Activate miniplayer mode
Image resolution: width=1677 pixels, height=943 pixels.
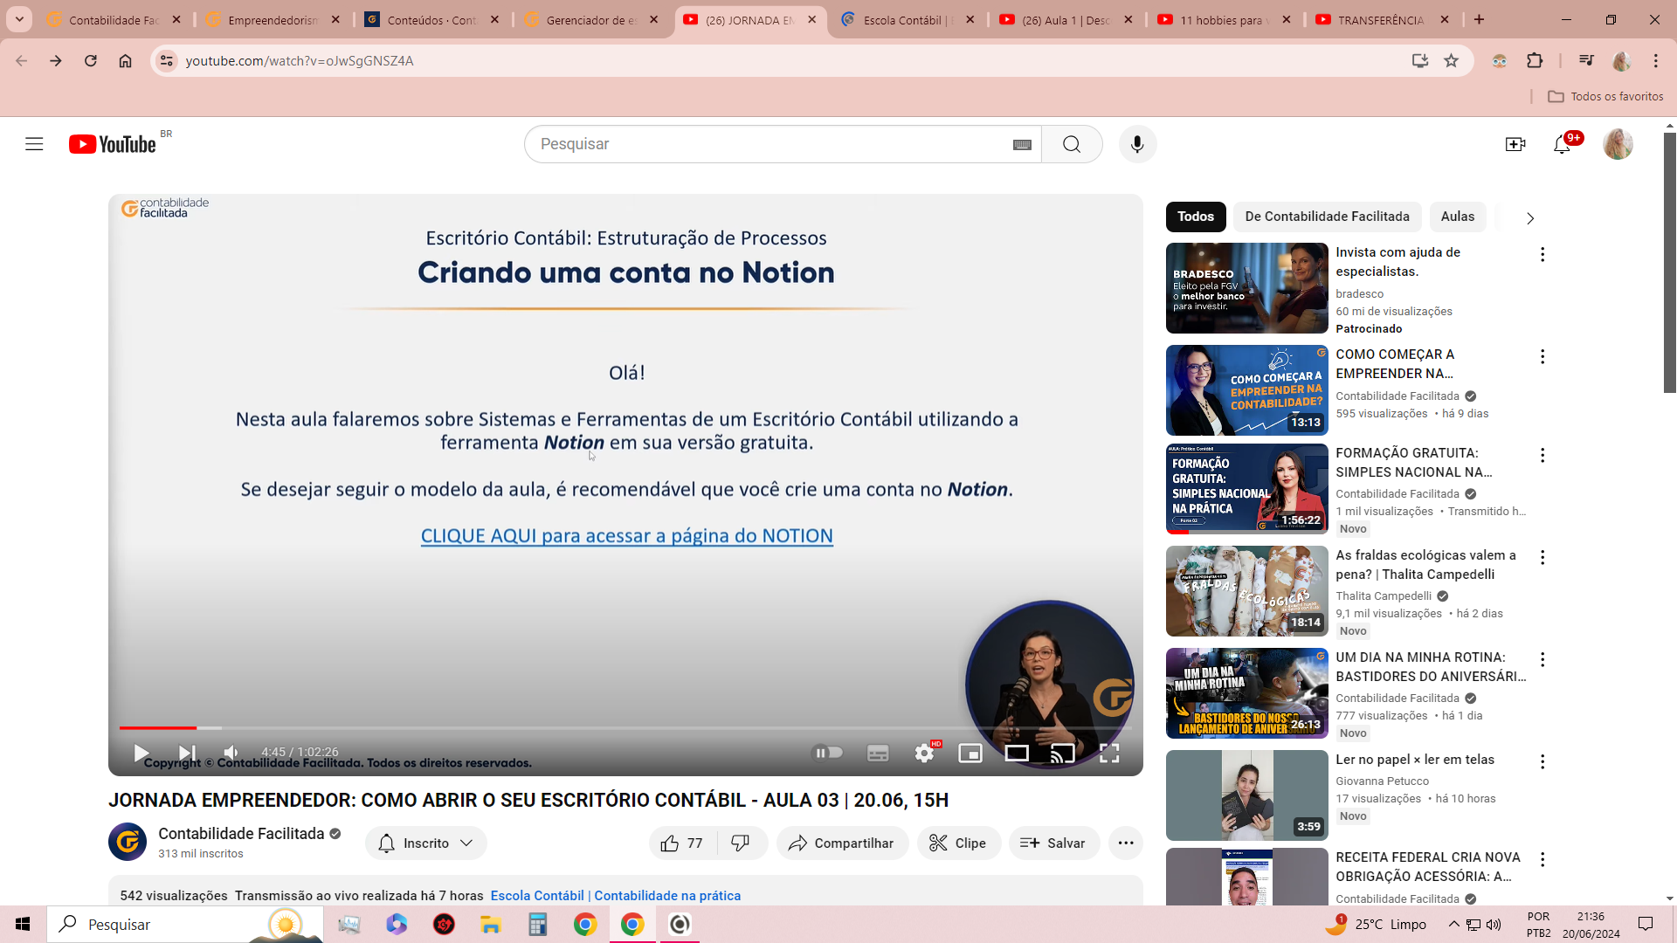970,753
